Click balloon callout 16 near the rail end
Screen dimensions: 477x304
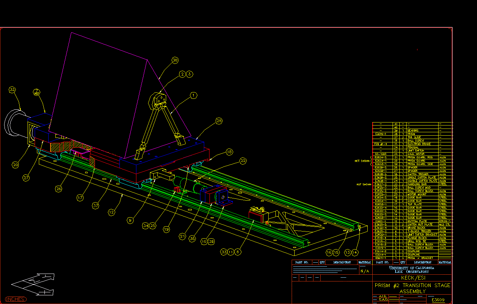click(329, 252)
